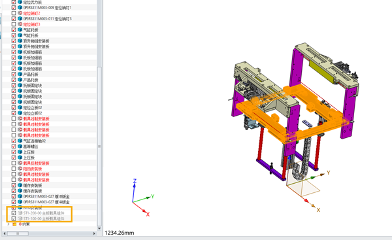Click the horizontal scrollbar right arrow

94,233
